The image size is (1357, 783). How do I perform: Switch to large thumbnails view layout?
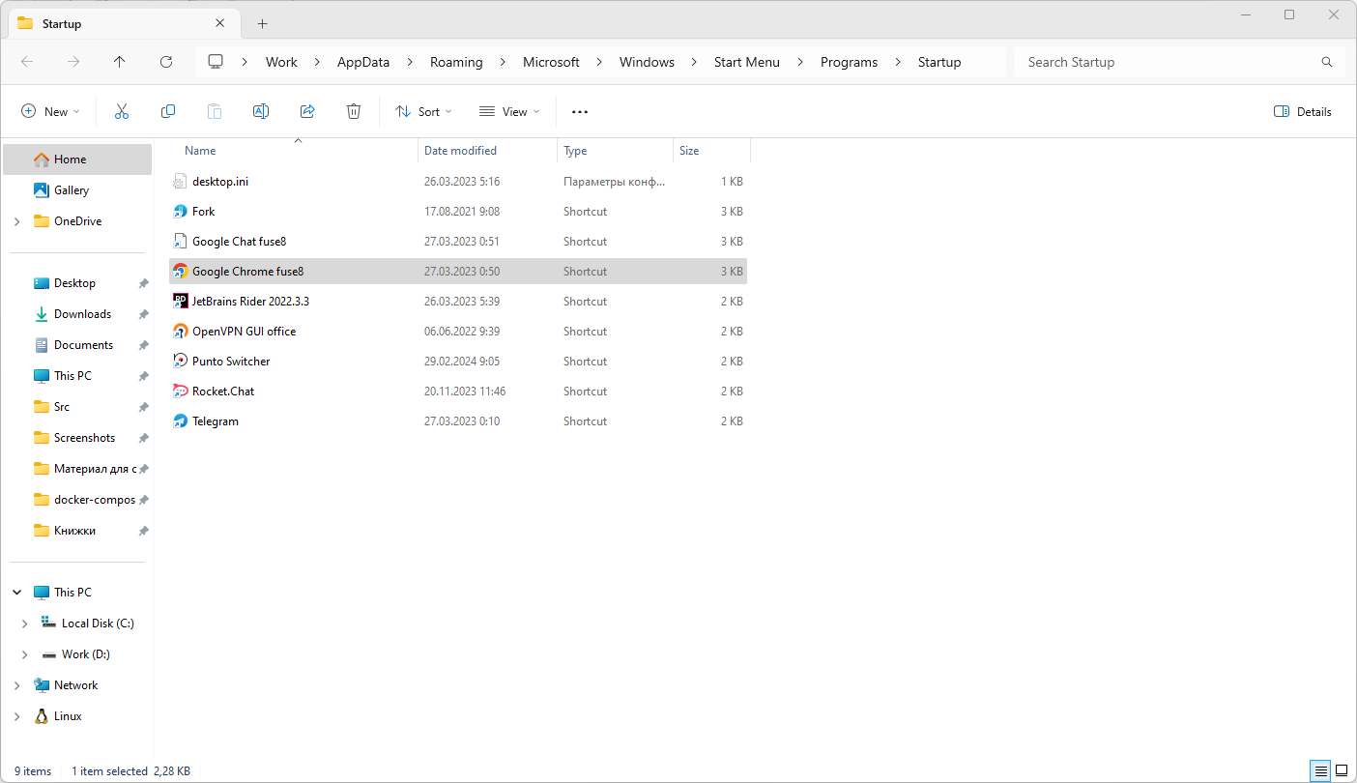1342,770
